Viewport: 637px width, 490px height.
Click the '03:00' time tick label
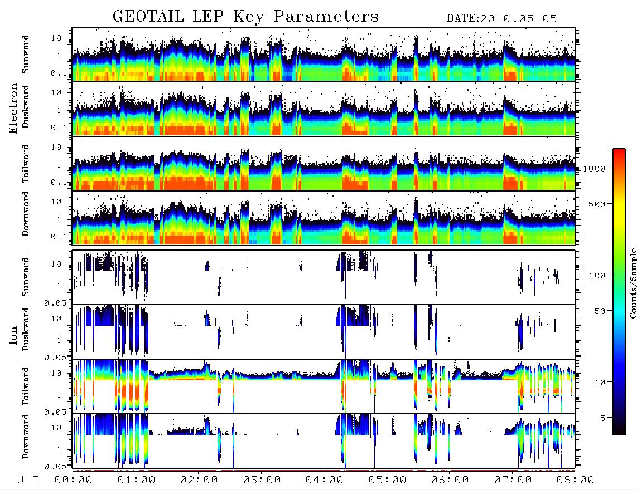click(x=262, y=481)
